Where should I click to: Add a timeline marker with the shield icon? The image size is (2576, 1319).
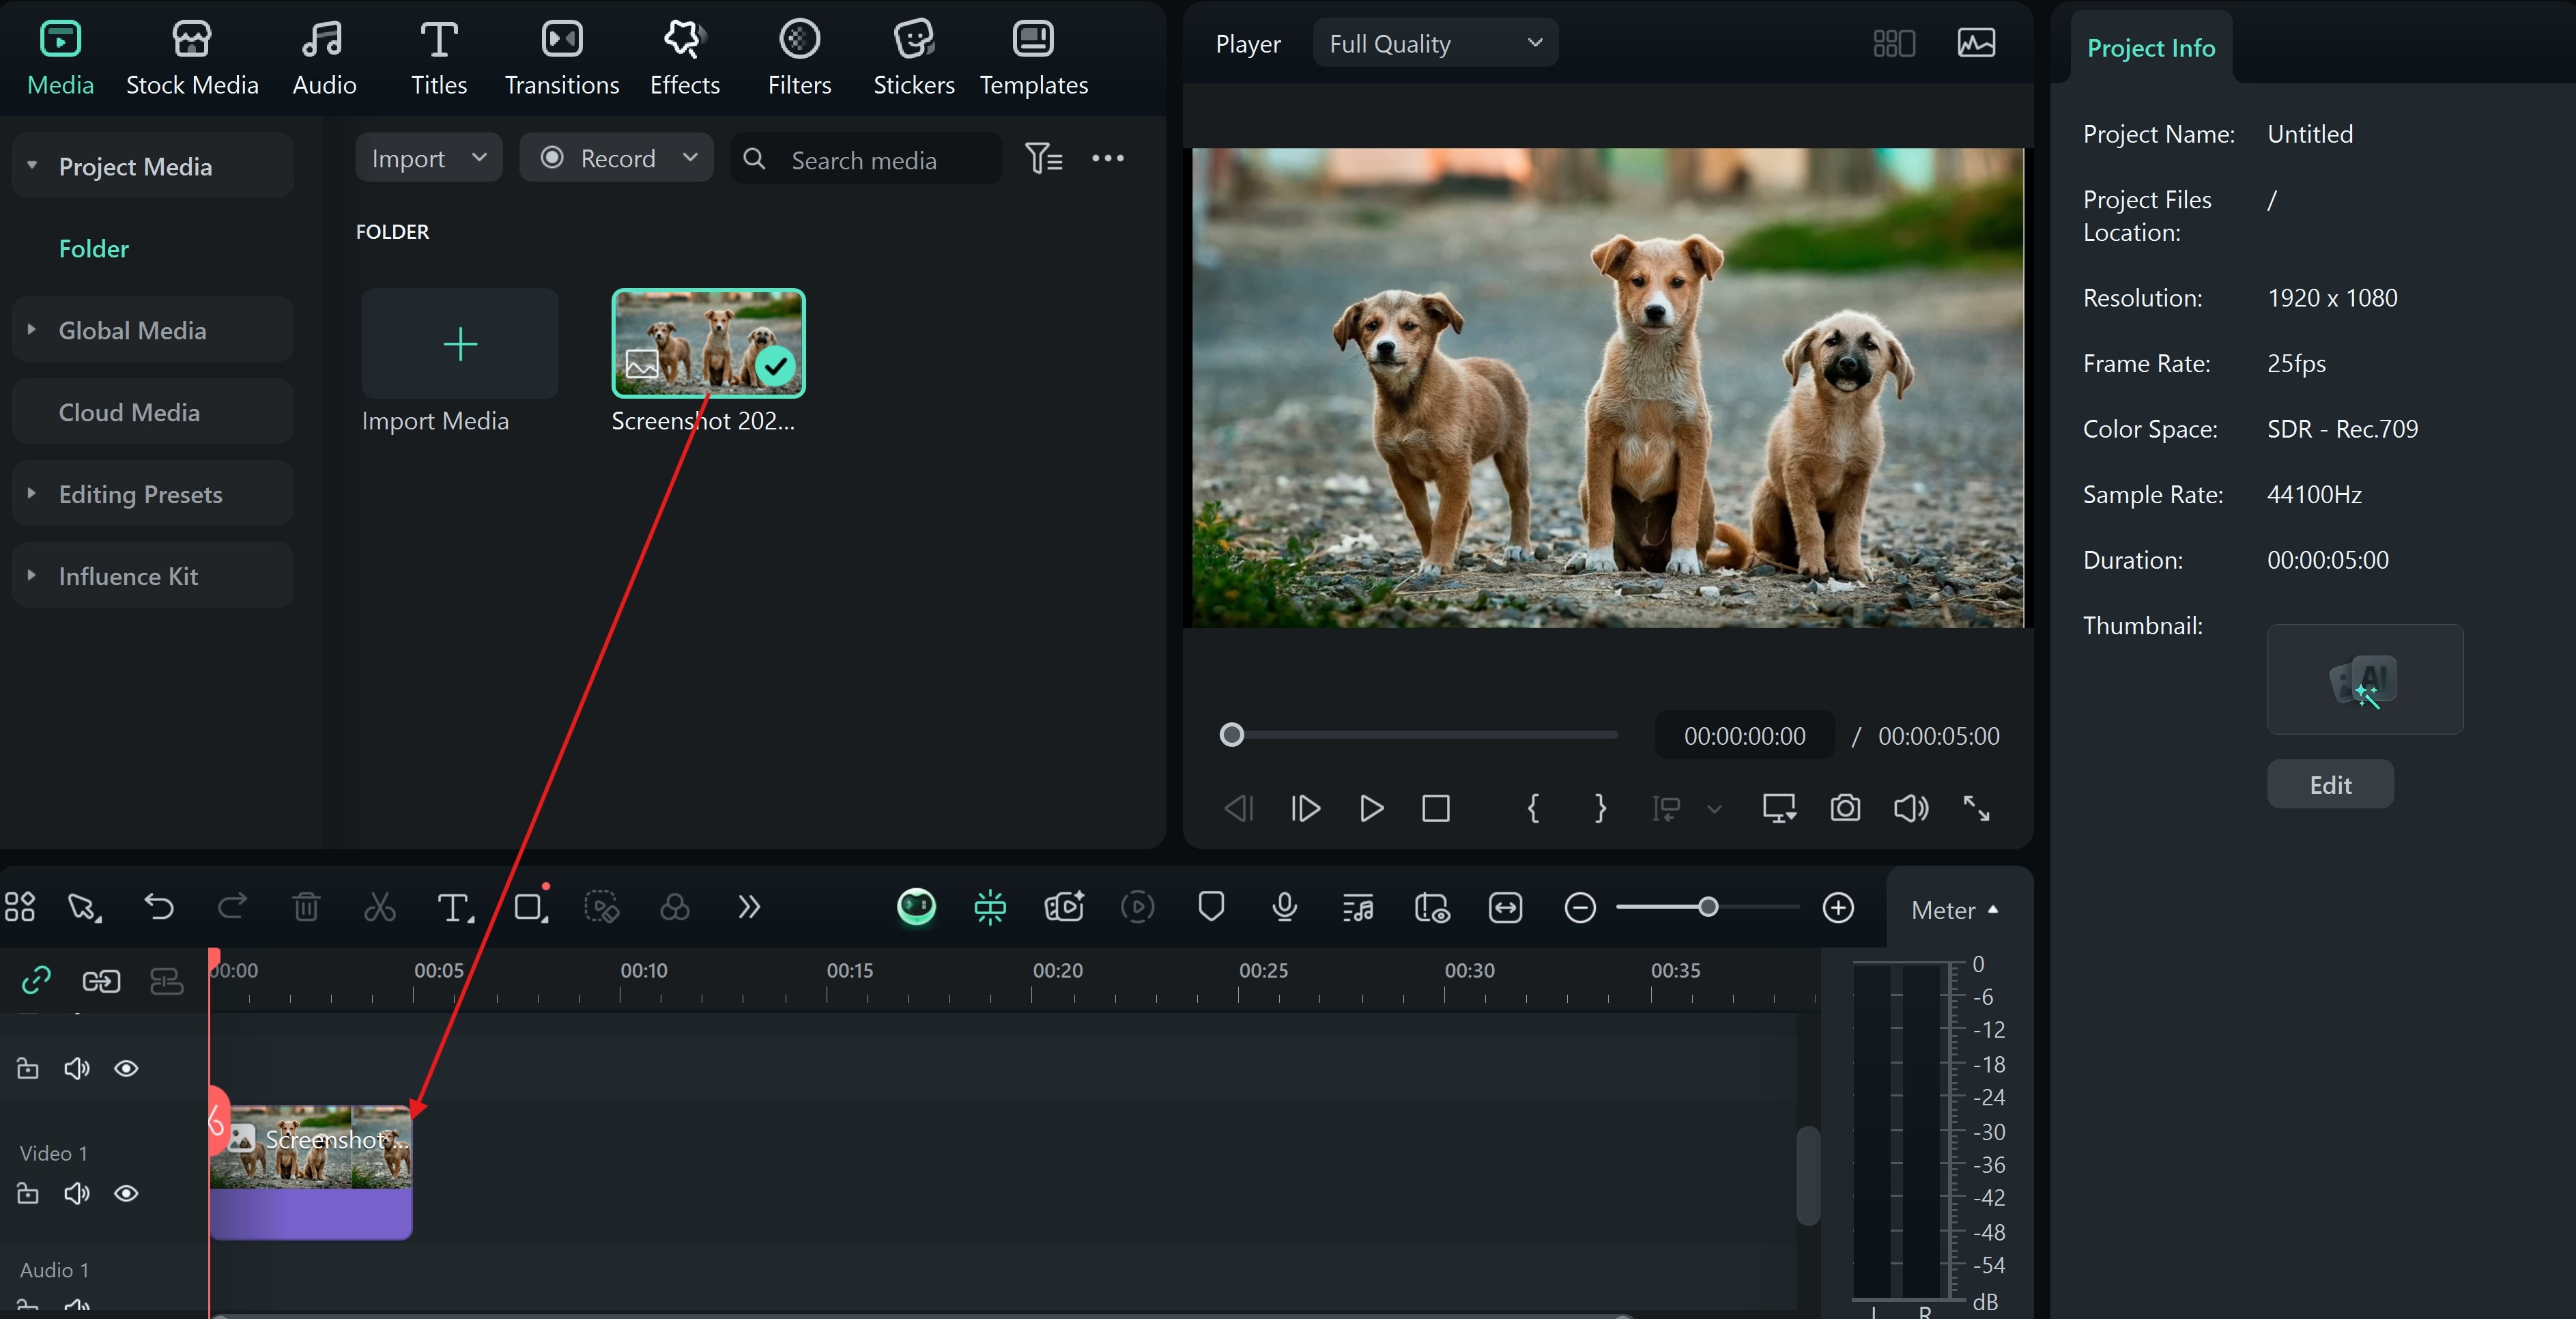click(1211, 907)
